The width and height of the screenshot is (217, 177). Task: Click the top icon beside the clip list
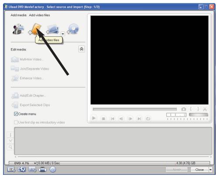click(10, 135)
